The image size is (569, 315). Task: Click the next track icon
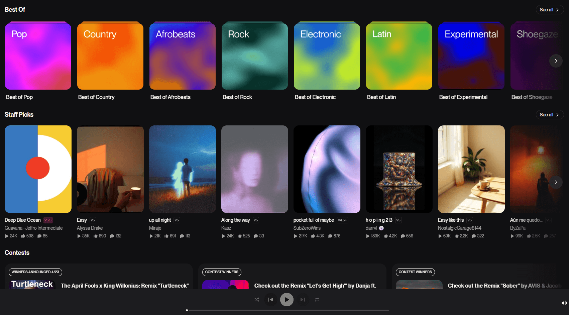pyautogui.click(x=303, y=300)
